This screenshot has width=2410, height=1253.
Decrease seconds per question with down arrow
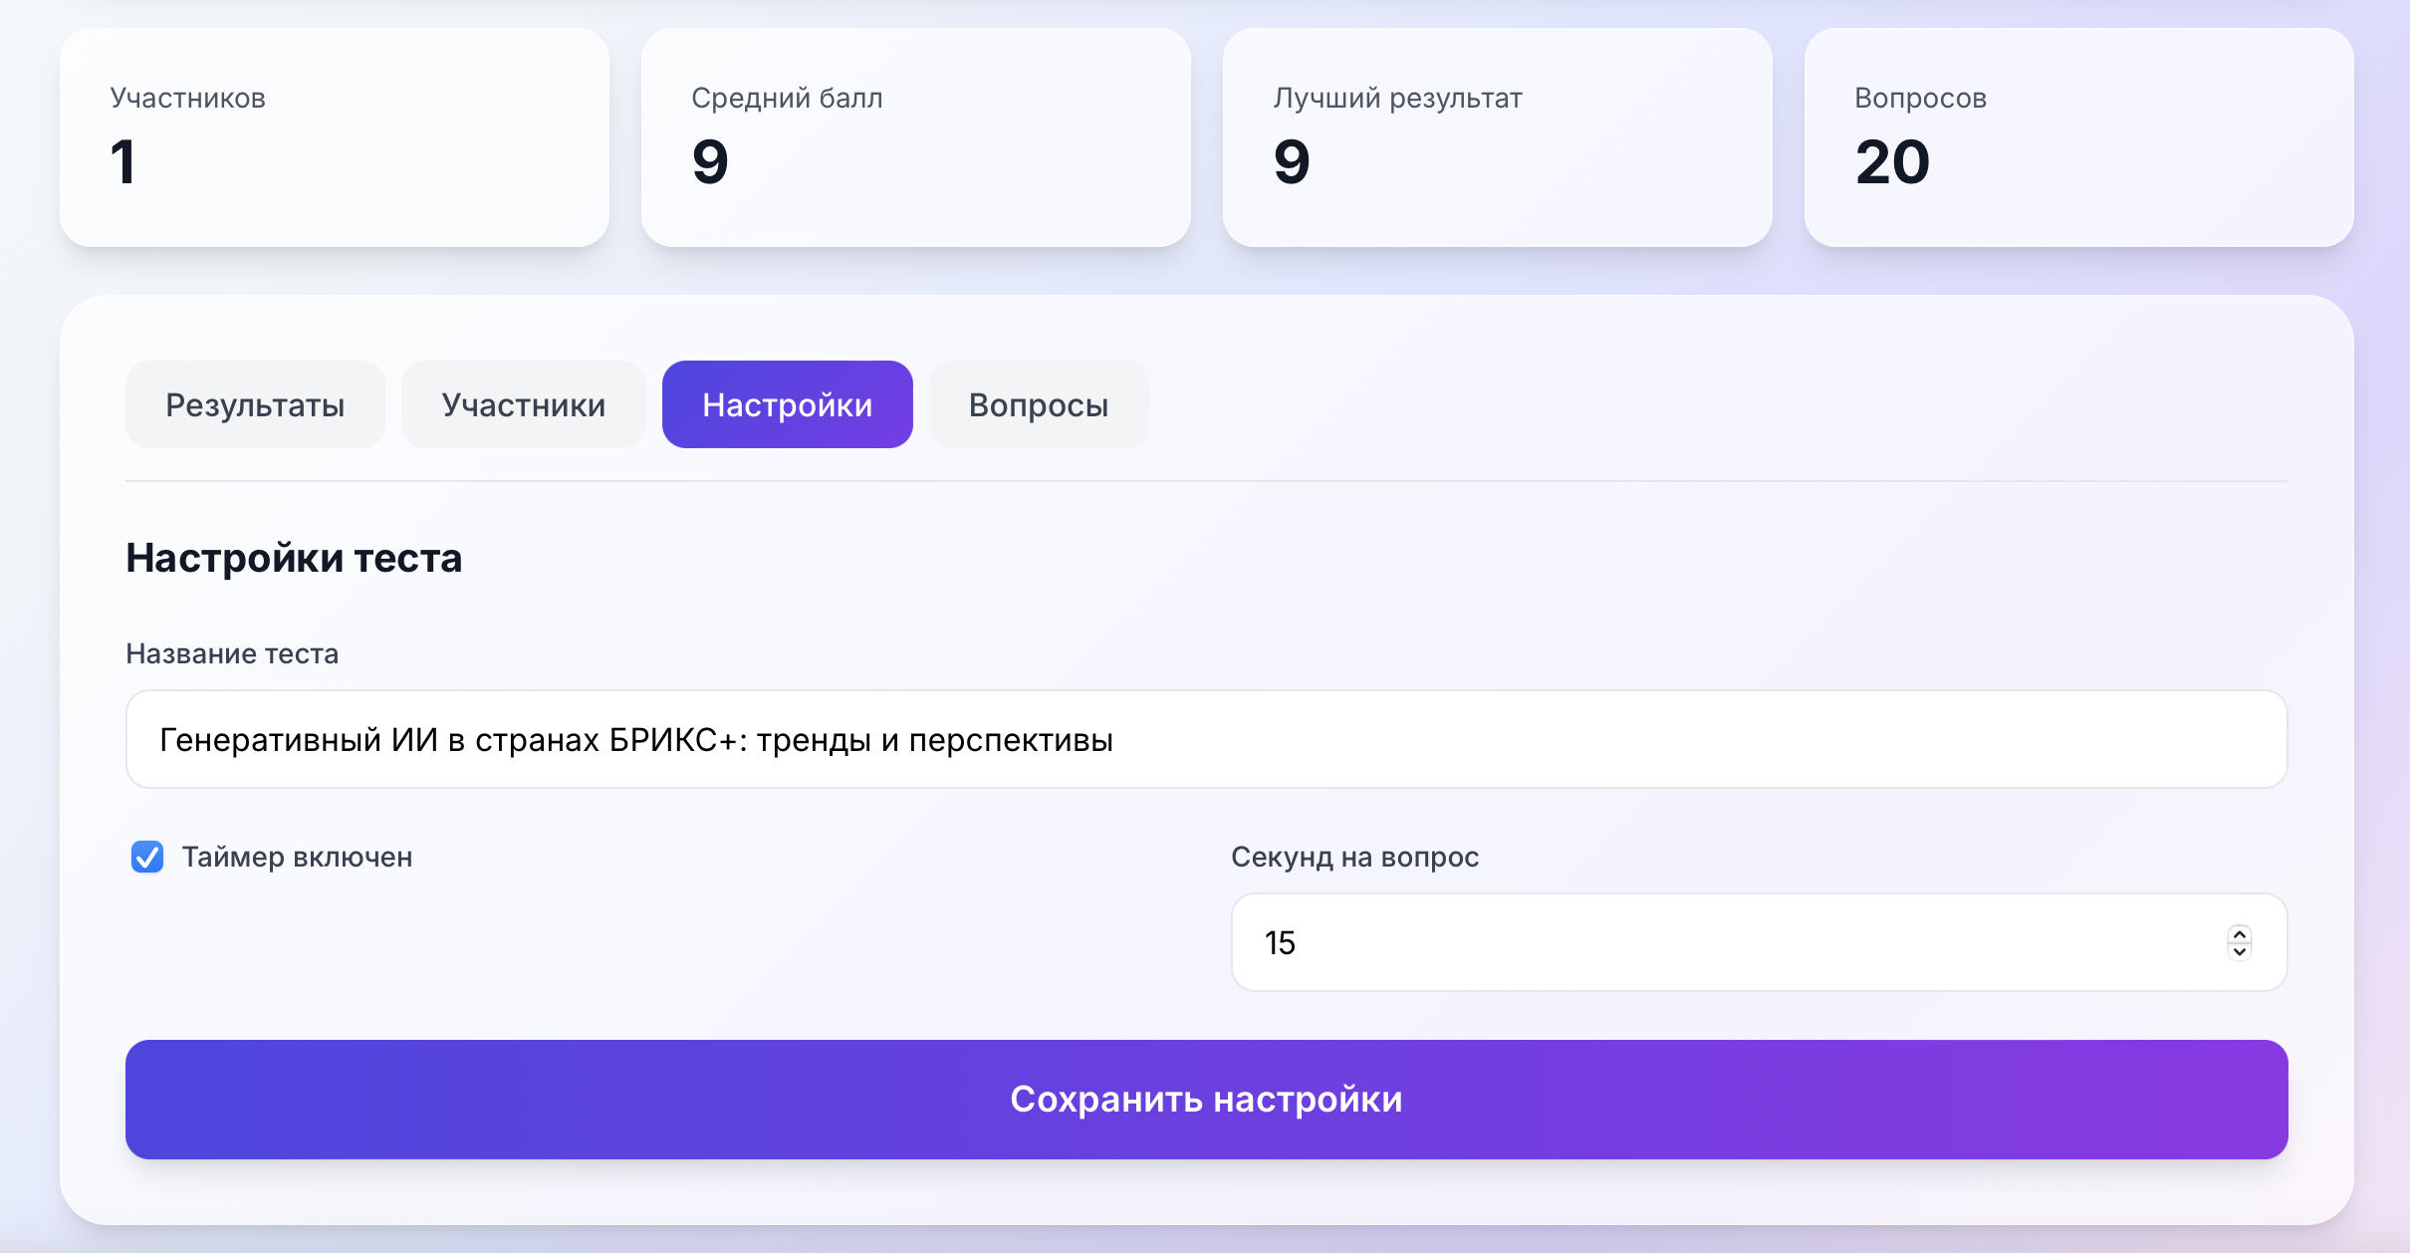click(x=2239, y=953)
